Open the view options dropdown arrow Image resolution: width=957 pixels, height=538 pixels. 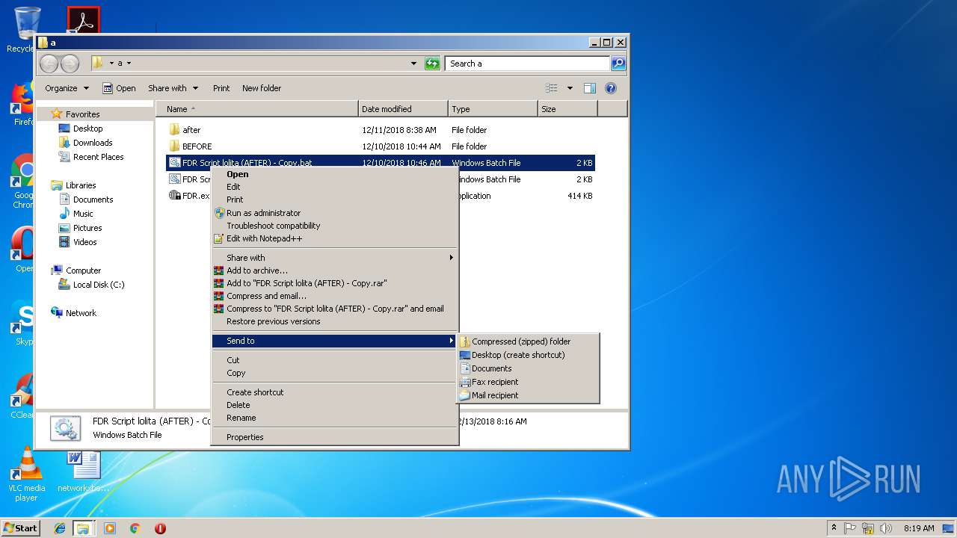click(570, 88)
